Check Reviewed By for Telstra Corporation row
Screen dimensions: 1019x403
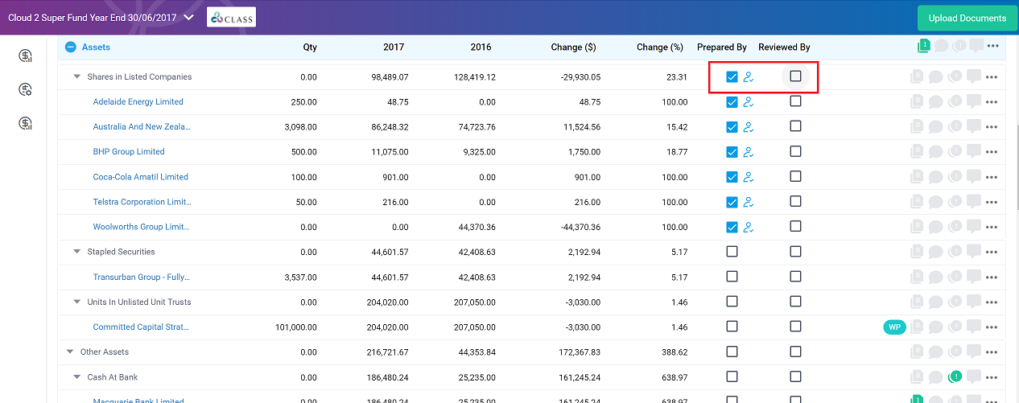click(x=795, y=201)
